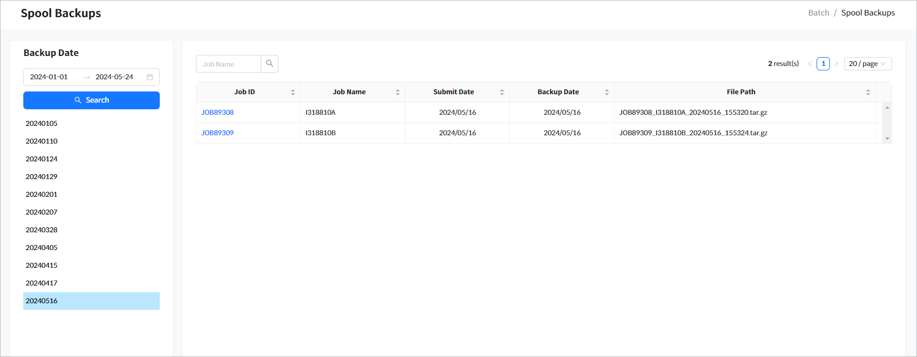
Task: Sort table by Backup Date column
Action: (x=607, y=92)
